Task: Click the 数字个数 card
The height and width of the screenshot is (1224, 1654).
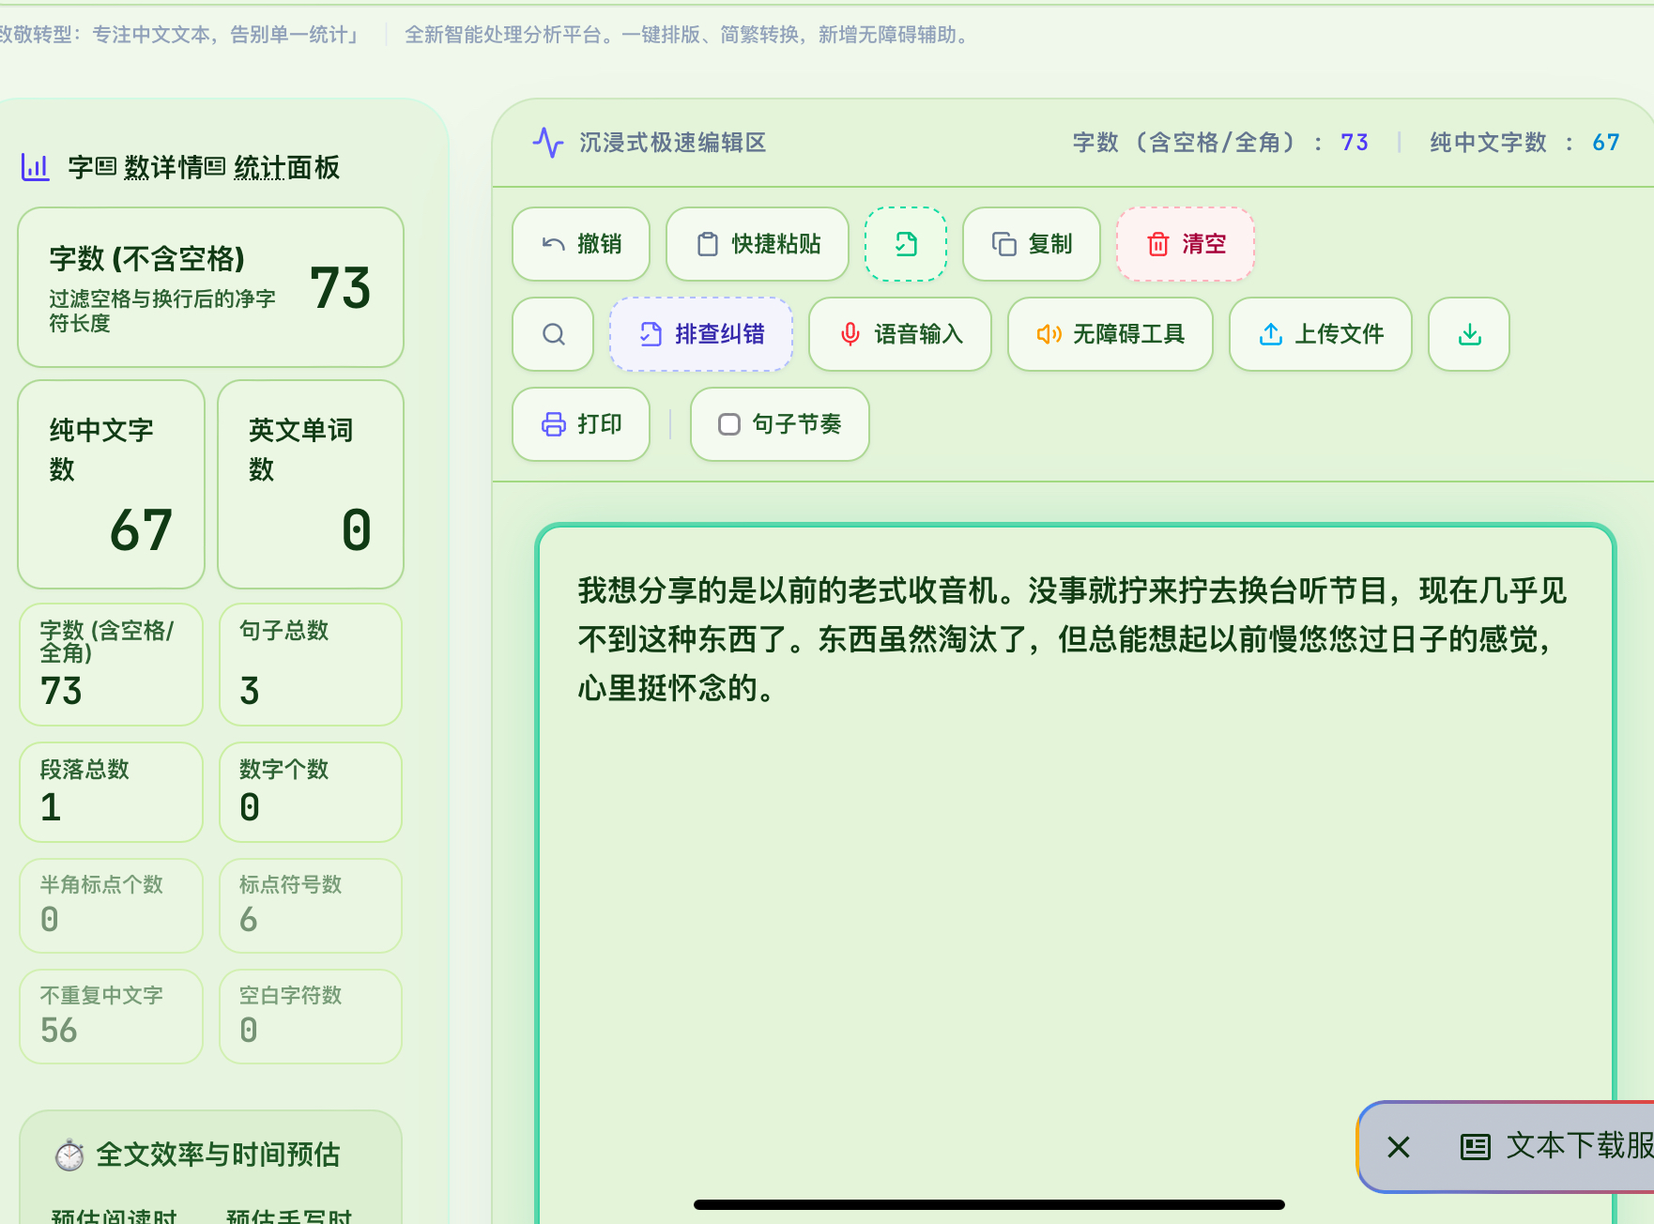Action: [311, 792]
